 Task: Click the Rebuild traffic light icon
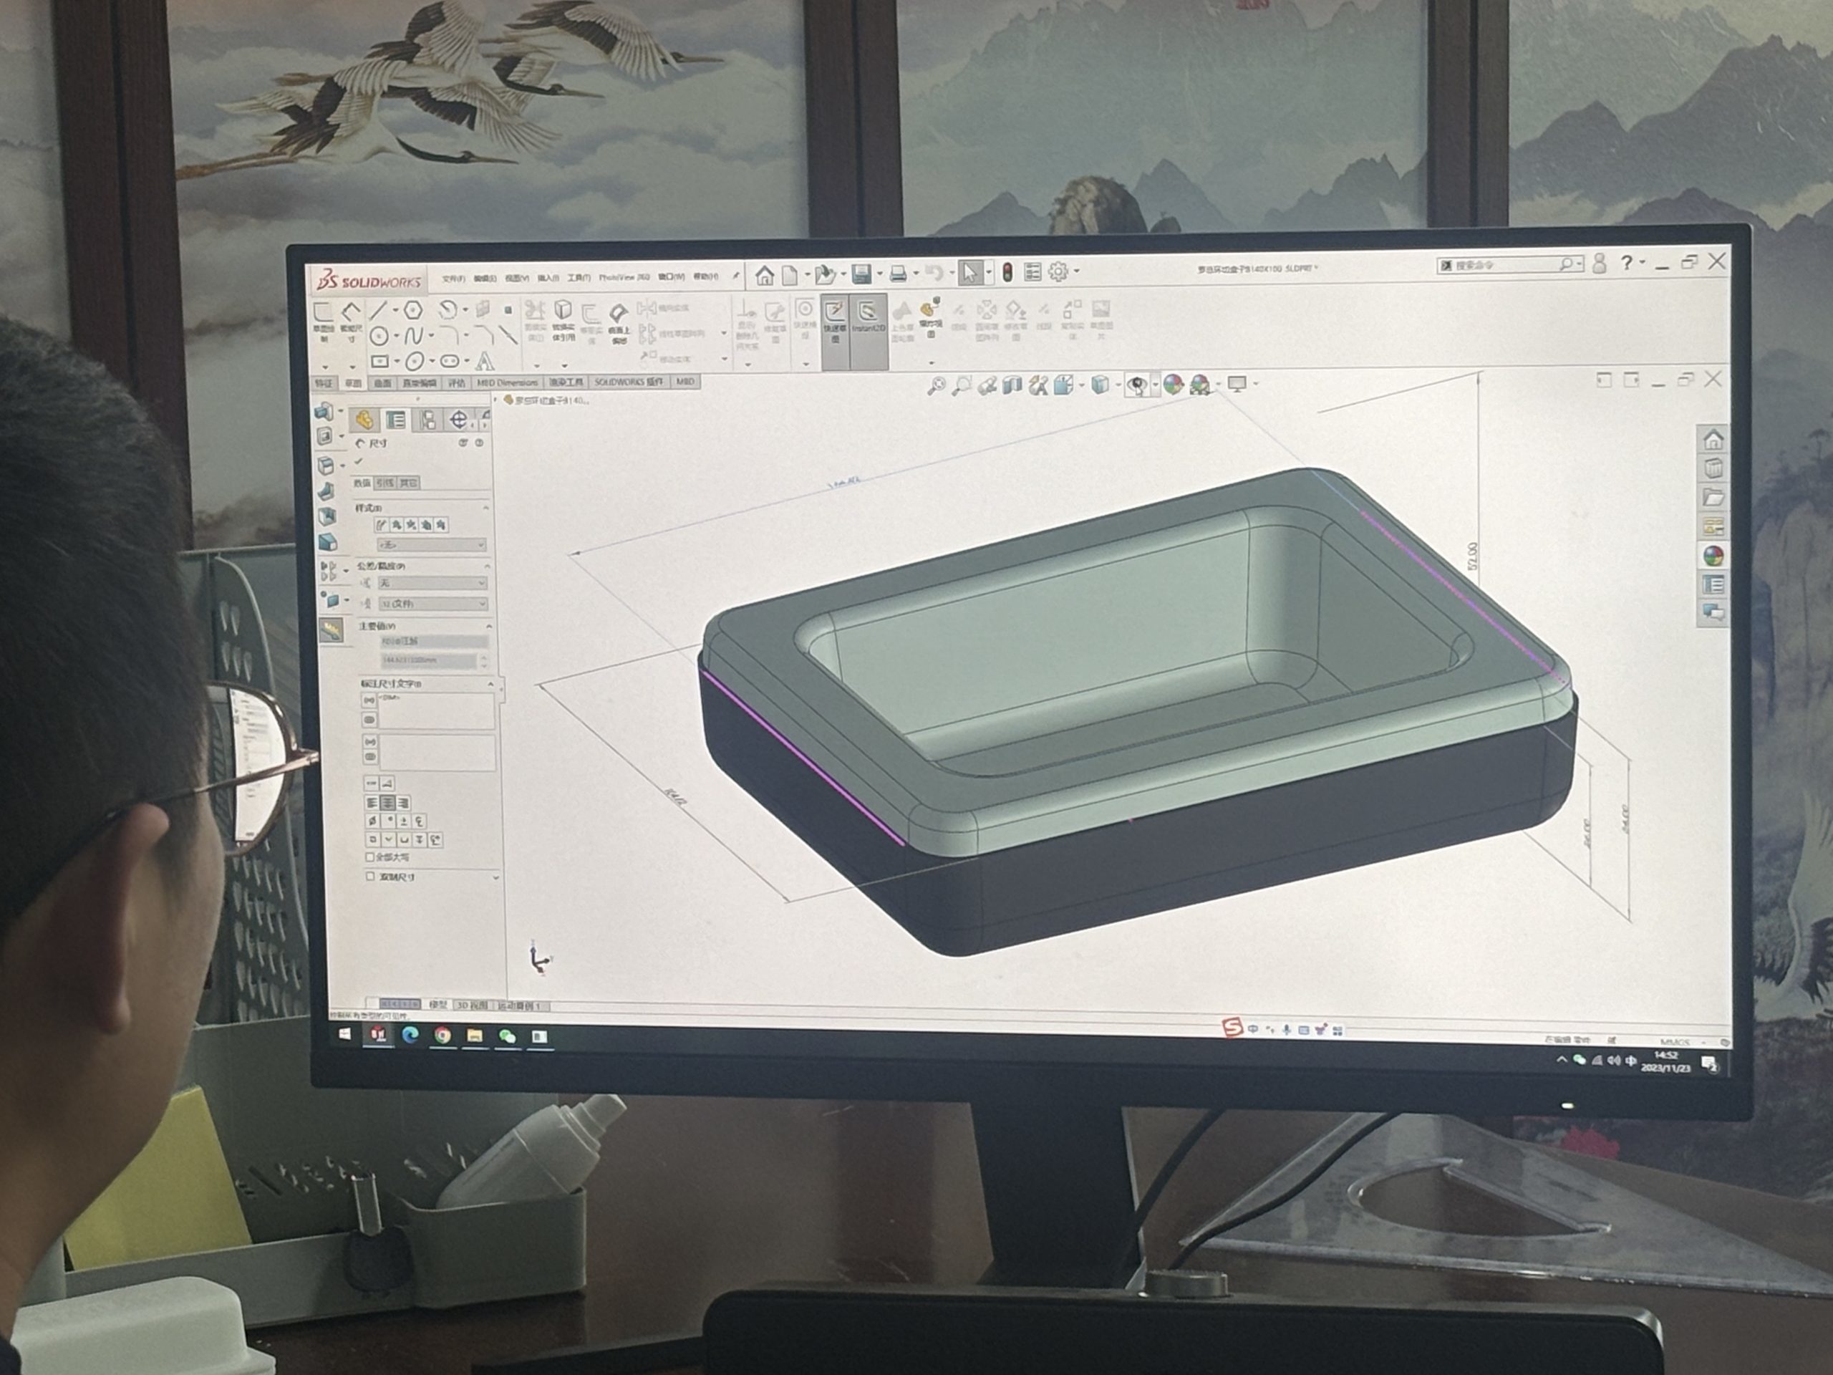[x=1007, y=272]
